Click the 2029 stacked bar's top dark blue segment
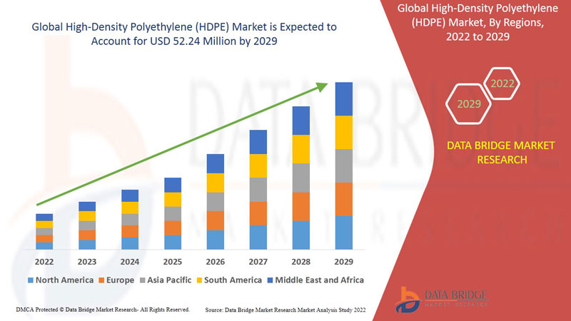This screenshot has width=571, height=321. [x=344, y=98]
